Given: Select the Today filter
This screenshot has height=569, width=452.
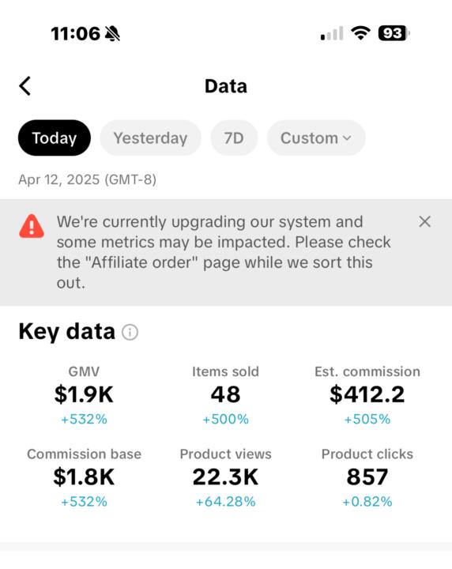Looking at the screenshot, I should click(x=55, y=138).
